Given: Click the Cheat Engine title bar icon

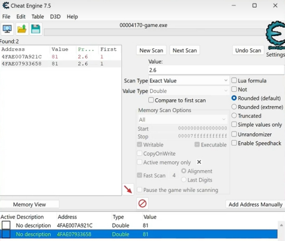Looking at the screenshot, I should pos(6,5).
